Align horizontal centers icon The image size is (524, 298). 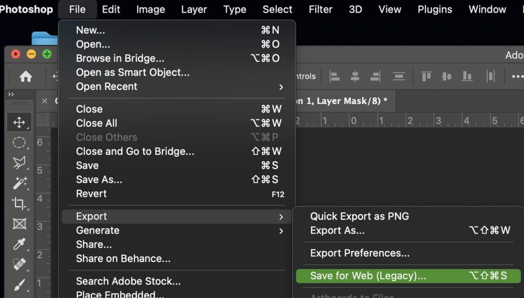[355, 77]
